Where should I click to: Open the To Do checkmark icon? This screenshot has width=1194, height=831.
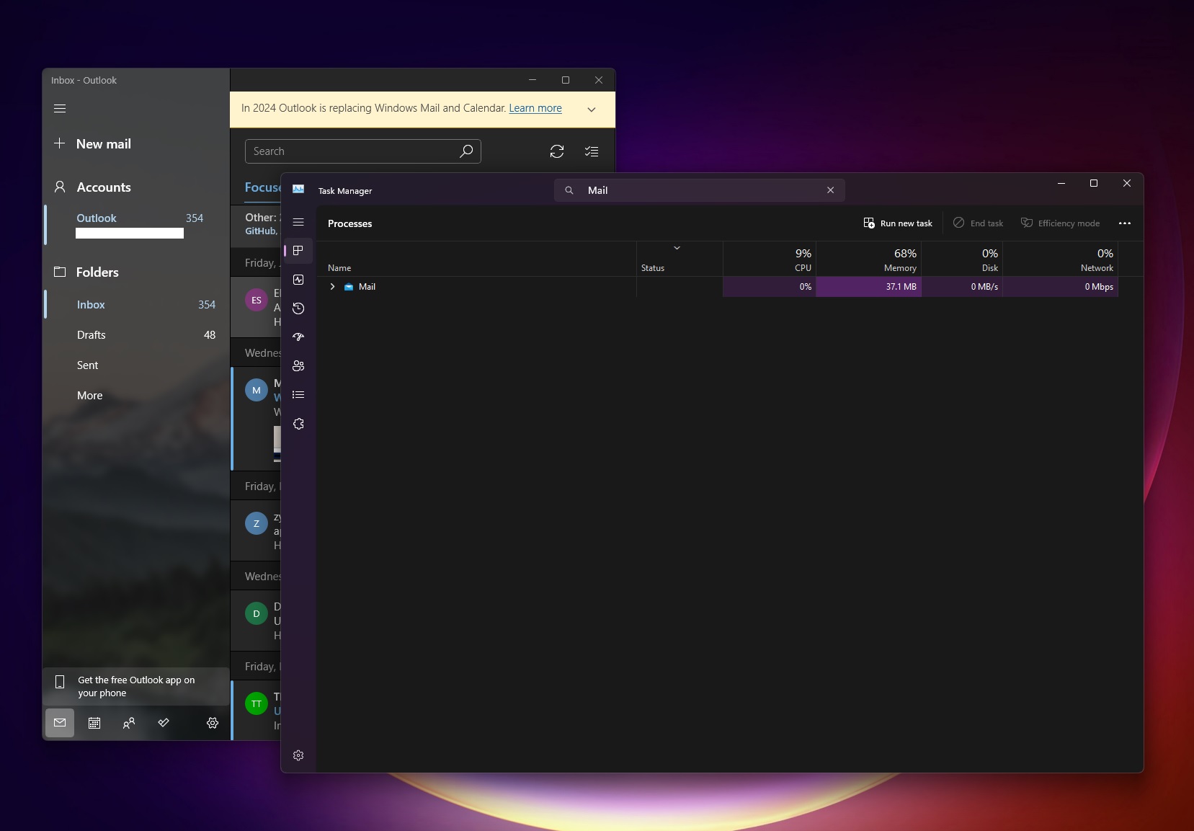click(x=164, y=723)
